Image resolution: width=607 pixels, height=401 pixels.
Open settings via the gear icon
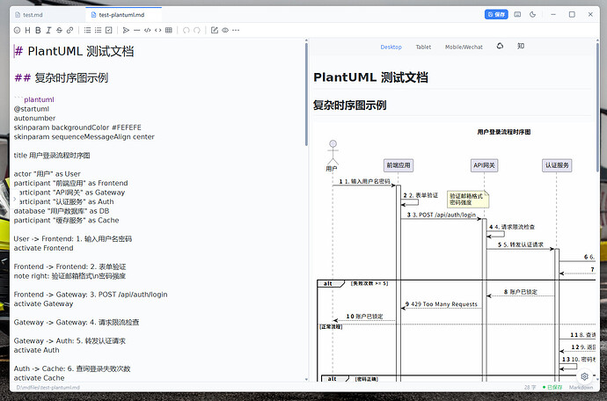[584, 376]
